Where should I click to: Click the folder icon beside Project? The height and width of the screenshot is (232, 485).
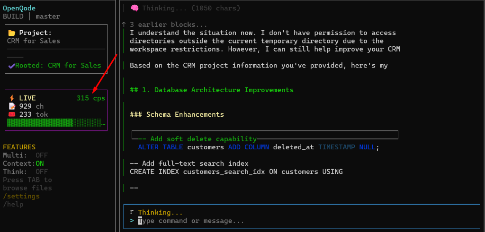point(12,33)
